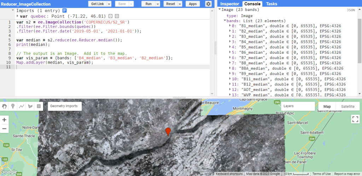This screenshot has height=176, width=362.
Task: Collapse the Imports section
Action: pos(13,11)
